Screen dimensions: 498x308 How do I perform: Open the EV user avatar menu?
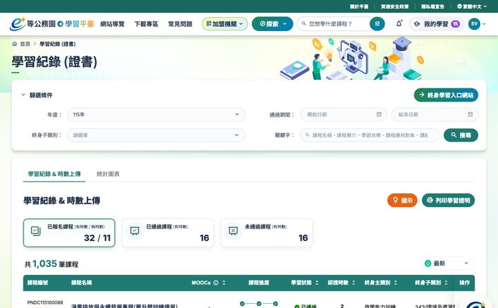[474, 23]
